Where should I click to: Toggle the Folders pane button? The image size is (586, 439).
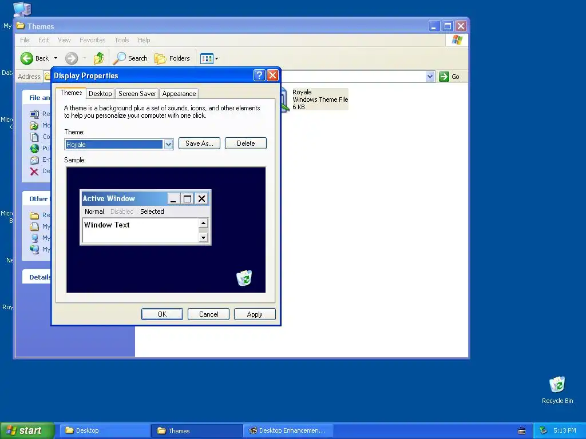pos(172,58)
